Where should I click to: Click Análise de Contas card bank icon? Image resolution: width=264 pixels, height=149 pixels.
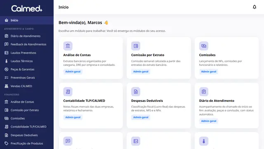[68, 46]
